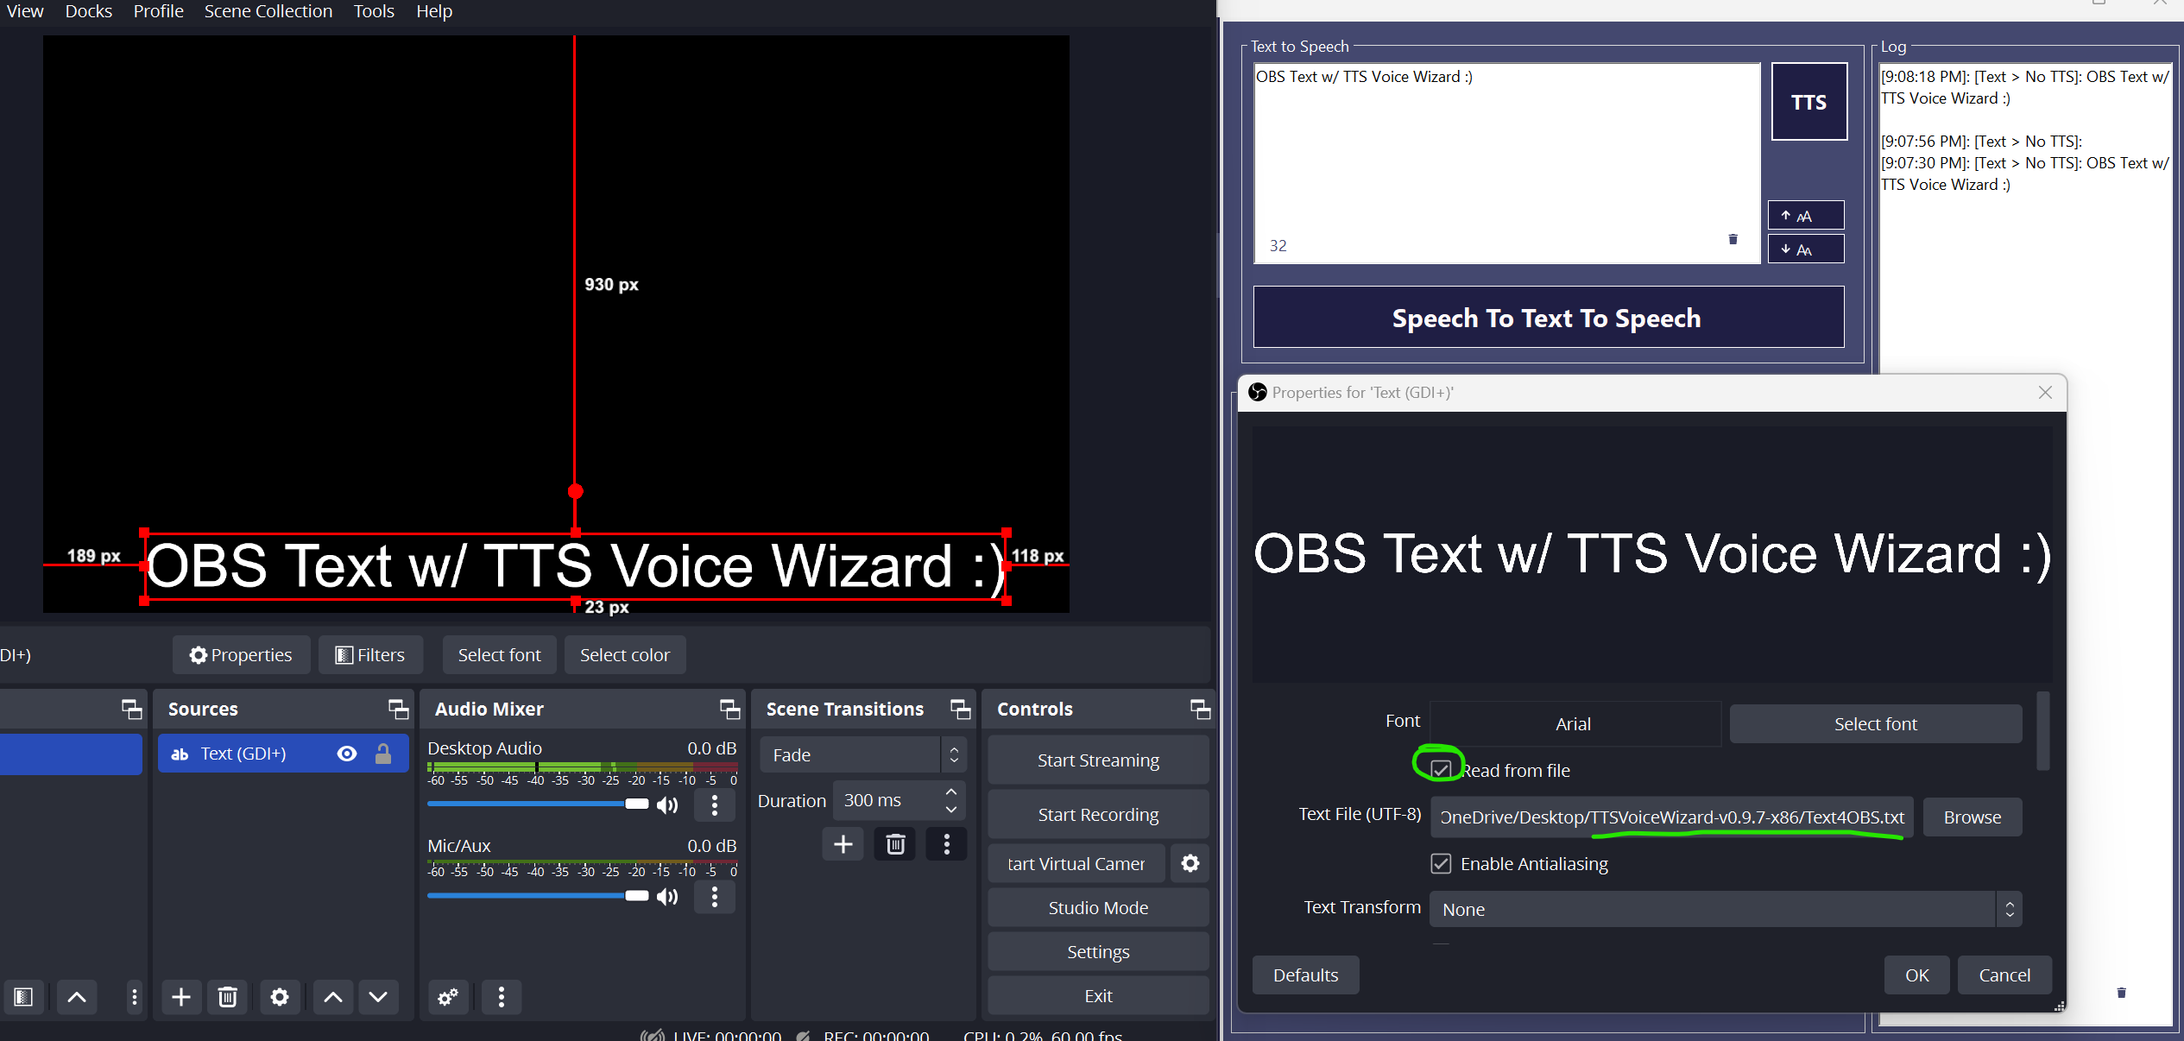2184x1041 pixels.
Task: Open Mic/Aux options menu
Action: [715, 897]
